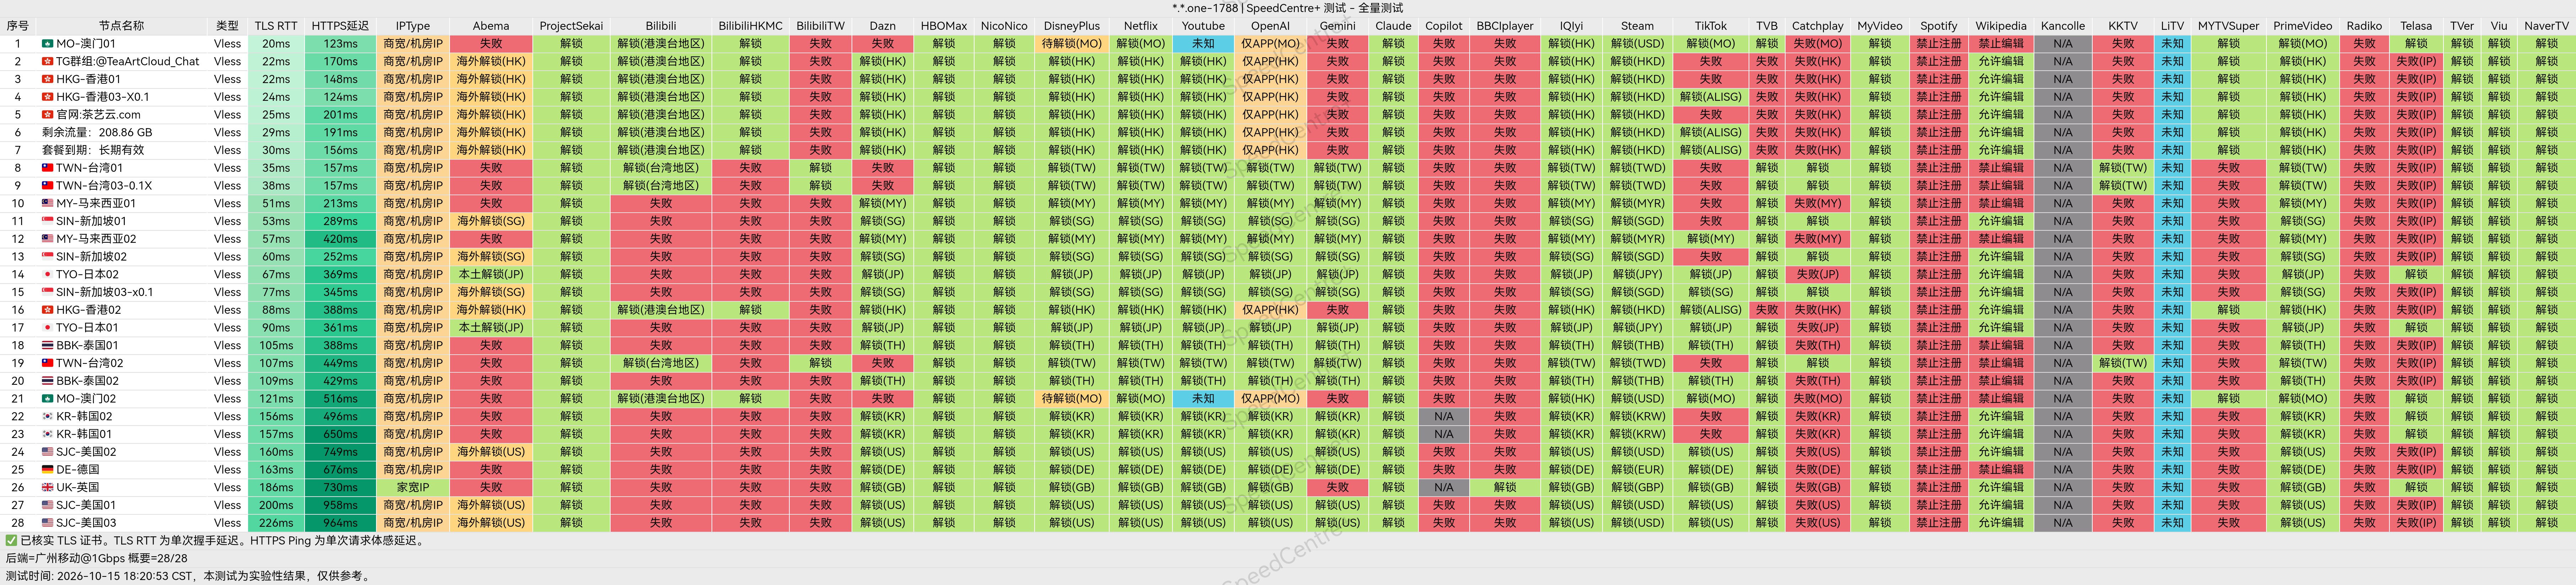Click the Abema column header
This screenshot has height=585, width=2576.
[491, 26]
